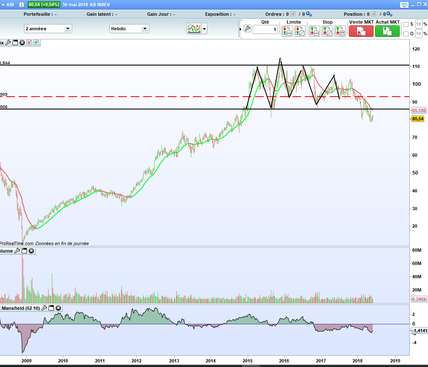This screenshot has width=428, height=367.
Task: Click the green 80,54 (+0,54%) quote badge
Action: [44, 5]
